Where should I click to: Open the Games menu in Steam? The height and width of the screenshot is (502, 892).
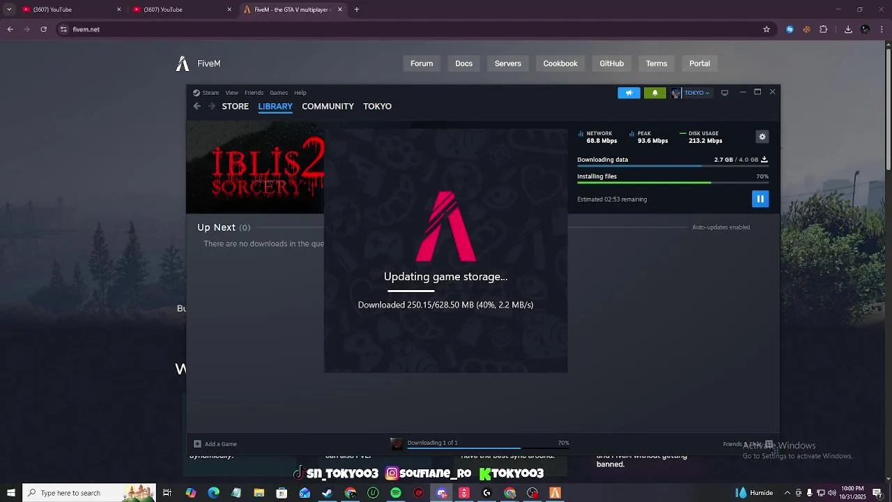pos(279,93)
